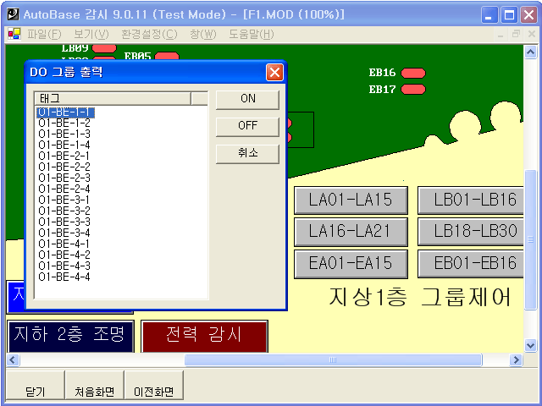Select tag O1-BE-4-4 in the list
This screenshot has height=406, width=542.
point(64,277)
